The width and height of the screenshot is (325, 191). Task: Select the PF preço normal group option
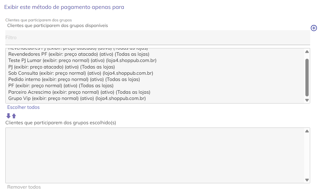[61, 86]
